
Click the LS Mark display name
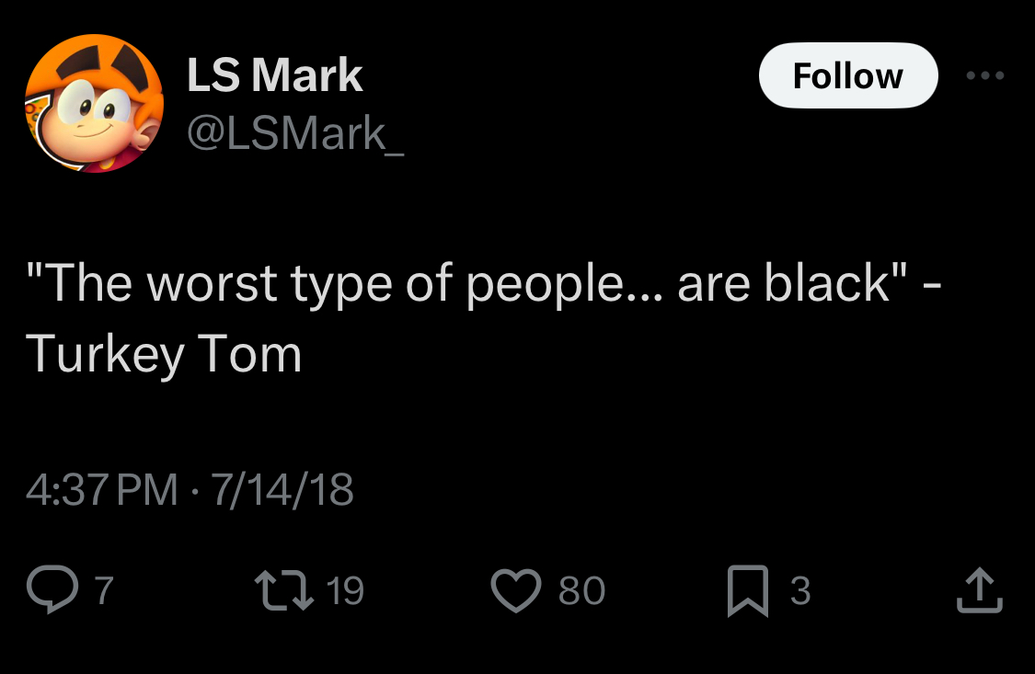pos(274,75)
